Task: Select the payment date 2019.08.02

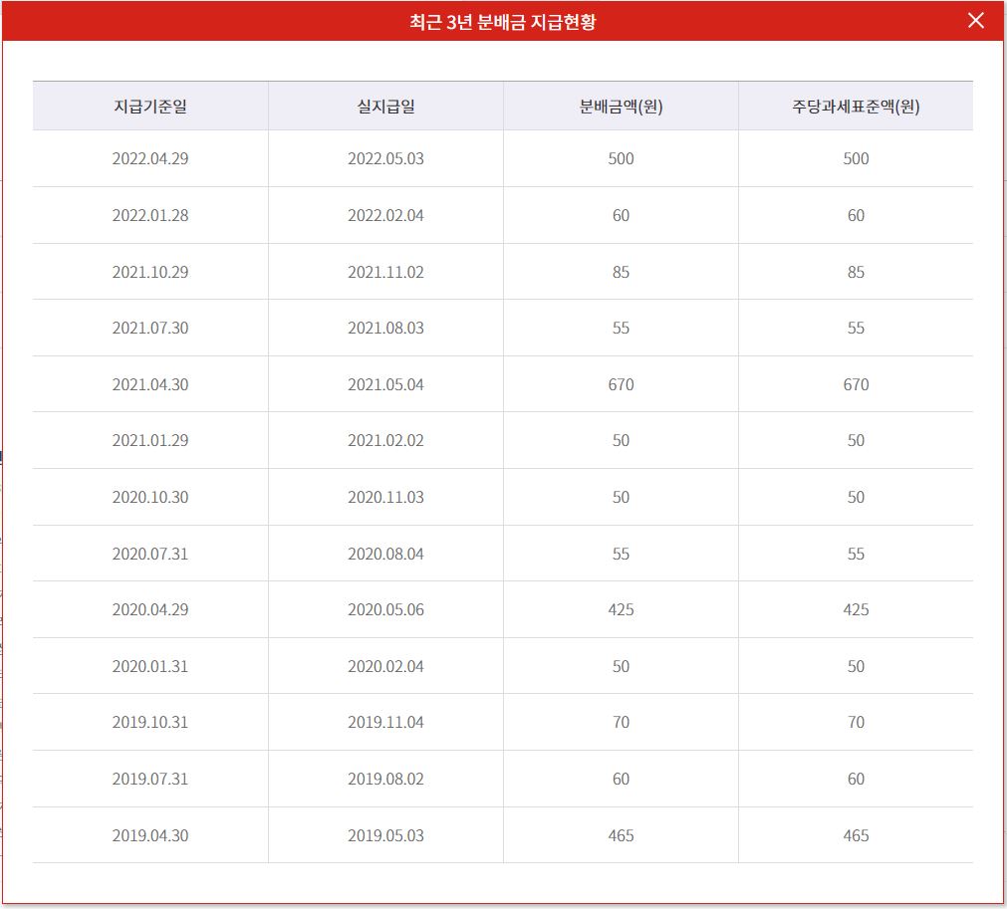Action: tap(386, 779)
